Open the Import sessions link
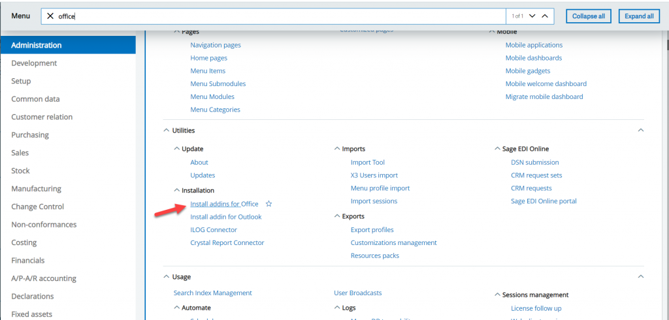Image resolution: width=669 pixels, height=320 pixels. tap(374, 201)
